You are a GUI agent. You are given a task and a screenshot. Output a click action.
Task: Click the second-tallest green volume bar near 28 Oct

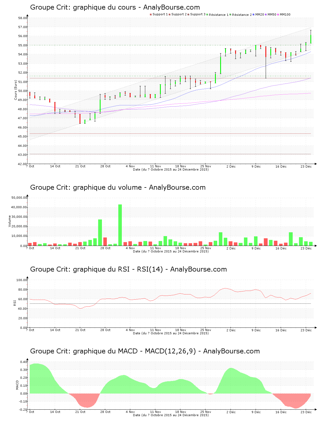click(x=100, y=233)
